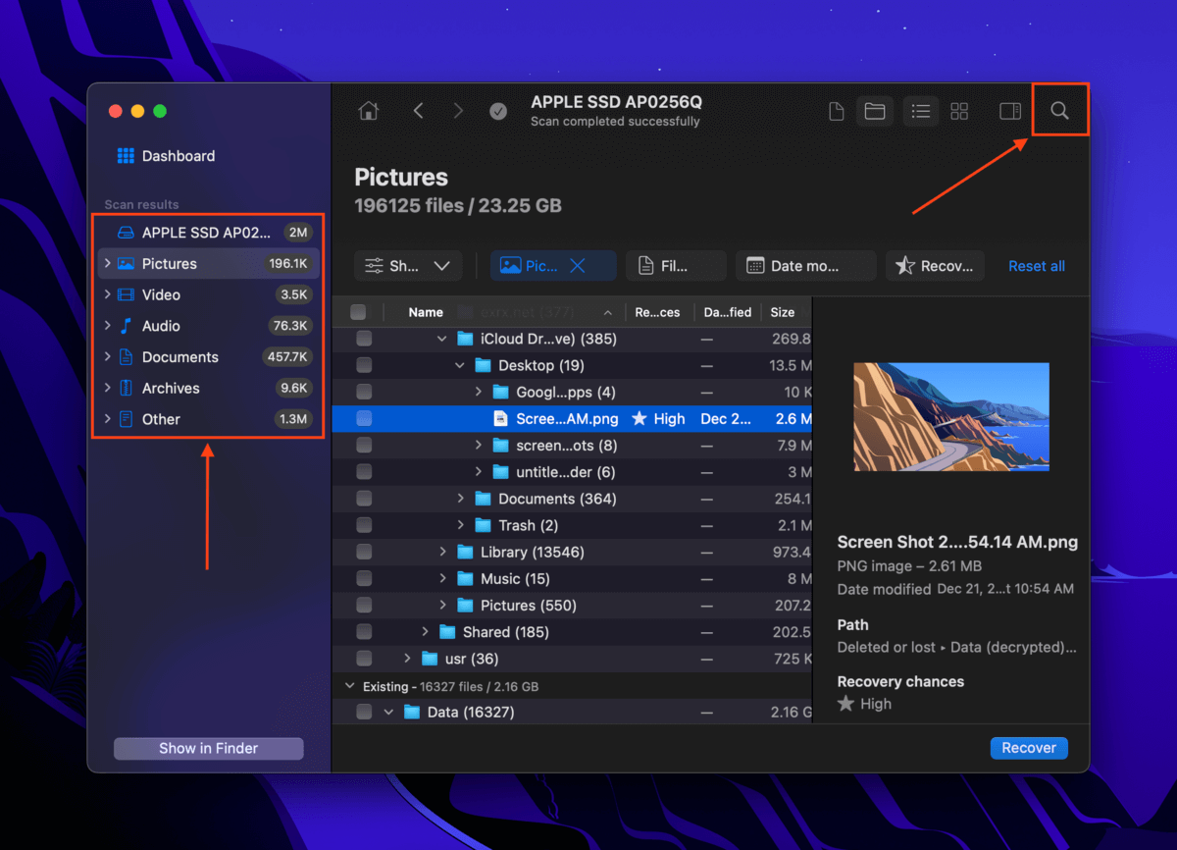Expand the Shared (185) folder
This screenshot has width=1177, height=850.
425,632
